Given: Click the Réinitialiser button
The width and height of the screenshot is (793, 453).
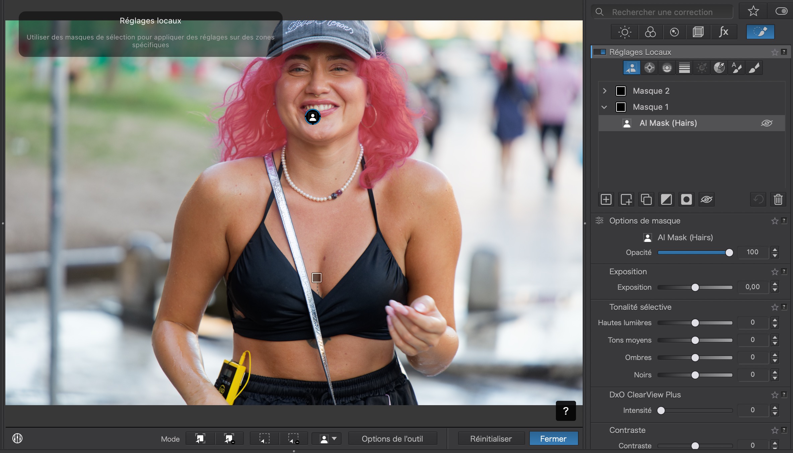Looking at the screenshot, I should (491, 439).
